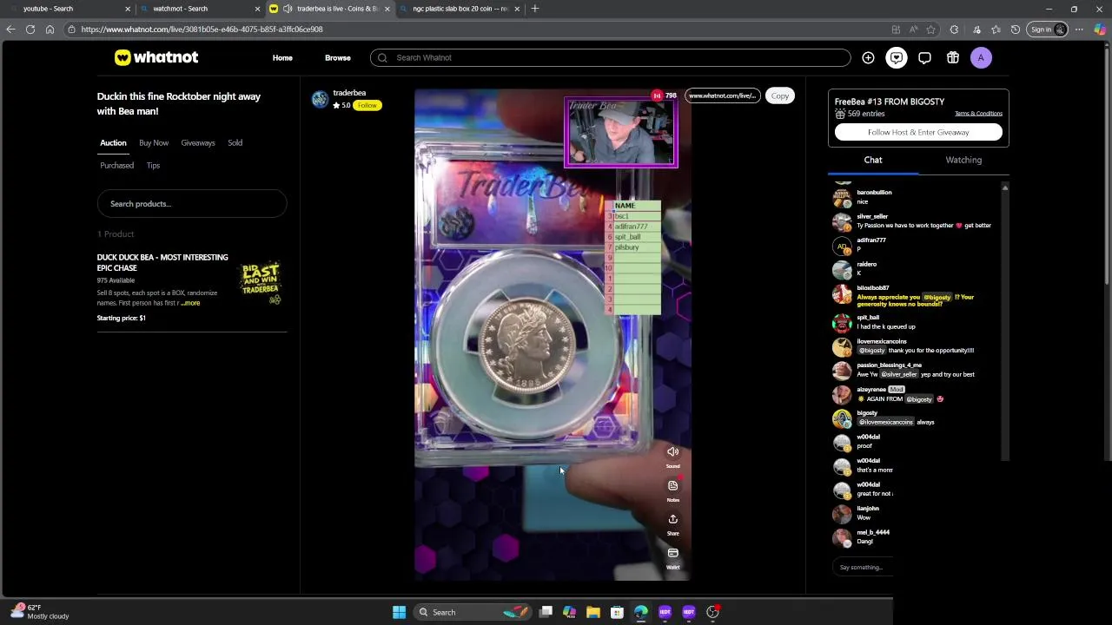Click Follow Host & Enter Giveaway
1112x625 pixels.
[x=918, y=132]
